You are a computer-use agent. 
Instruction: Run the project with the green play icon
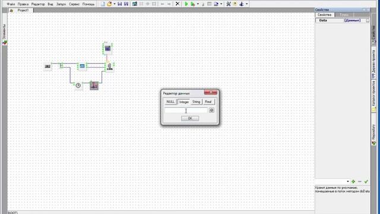tap(186, 4)
